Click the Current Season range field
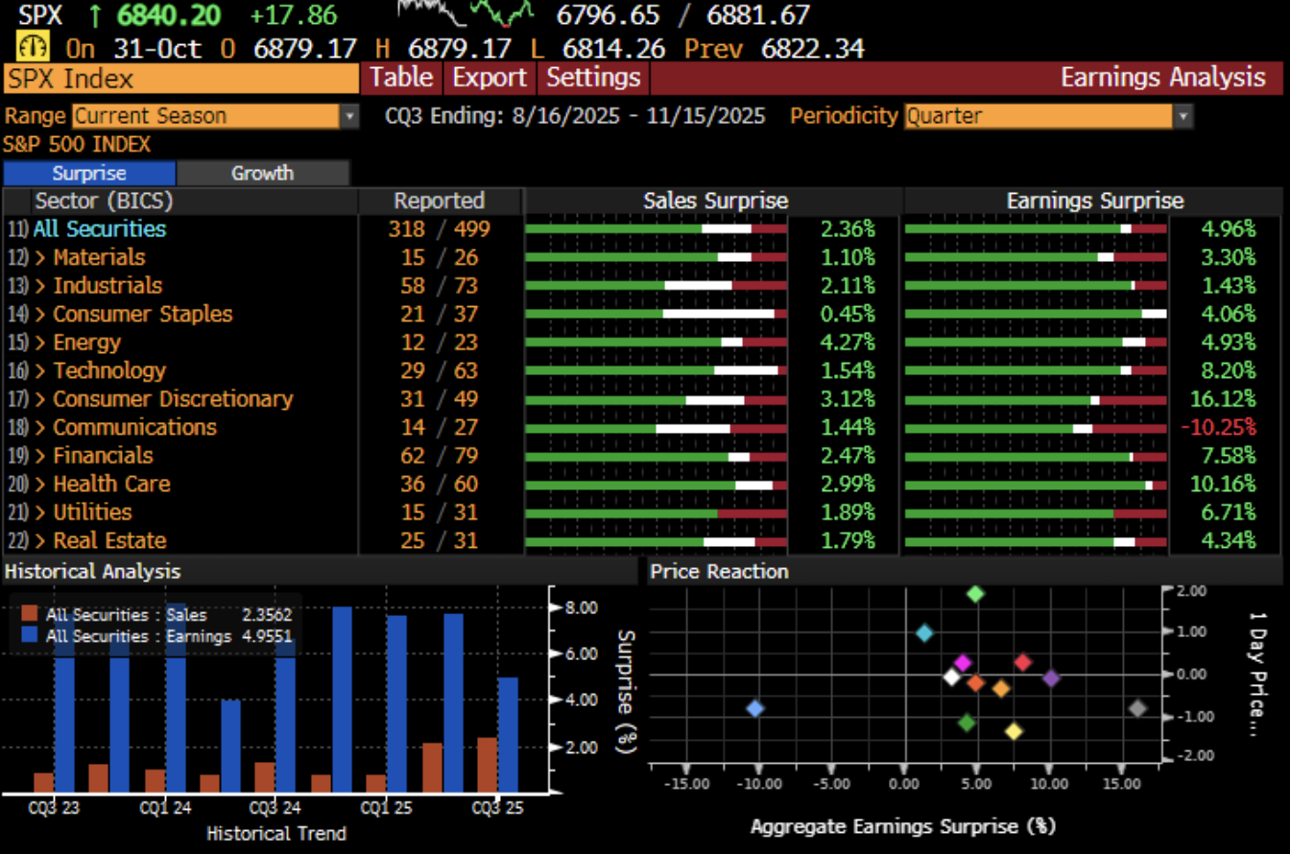This screenshot has width=1290, height=854. coord(205,116)
